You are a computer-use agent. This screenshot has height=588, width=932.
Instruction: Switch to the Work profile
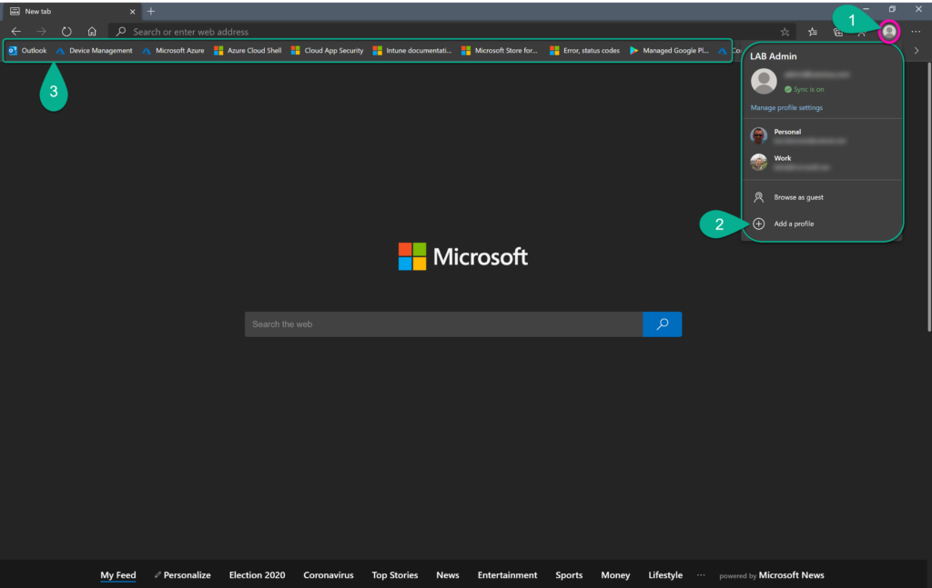click(x=822, y=162)
